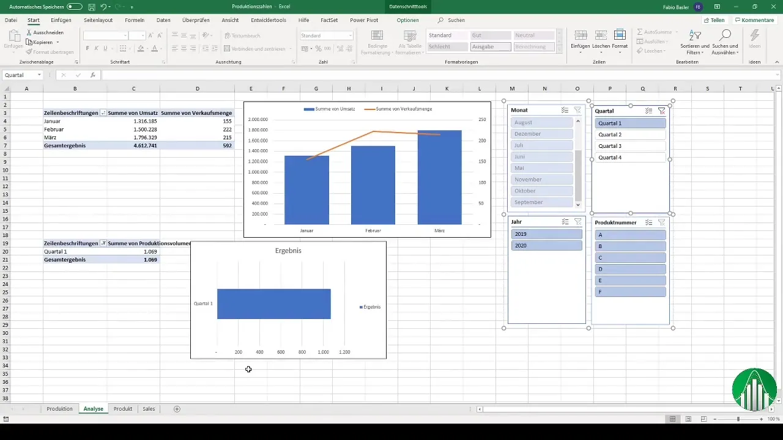Click zoom out minus button
This screenshot has width=783, height=440.
coord(714,419)
